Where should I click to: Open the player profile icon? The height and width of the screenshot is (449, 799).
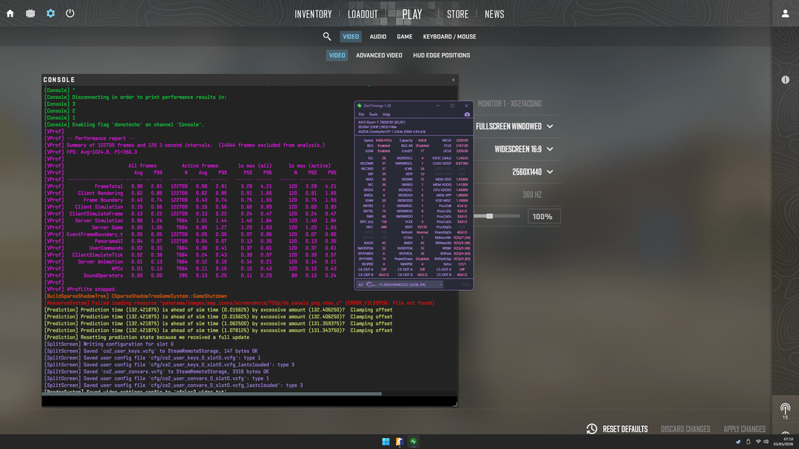pyautogui.click(x=785, y=14)
